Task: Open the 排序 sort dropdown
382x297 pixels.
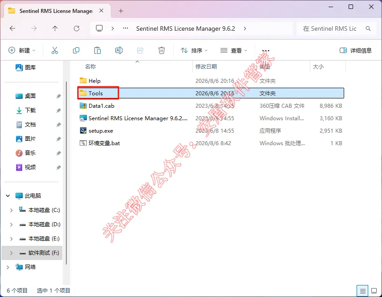Action: pyautogui.click(x=194, y=50)
